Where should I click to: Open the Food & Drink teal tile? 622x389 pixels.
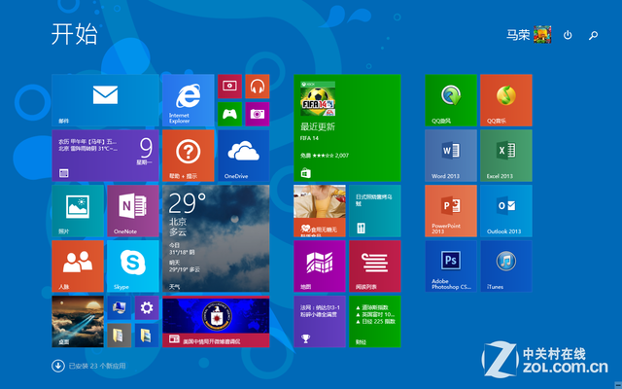(x=375, y=211)
